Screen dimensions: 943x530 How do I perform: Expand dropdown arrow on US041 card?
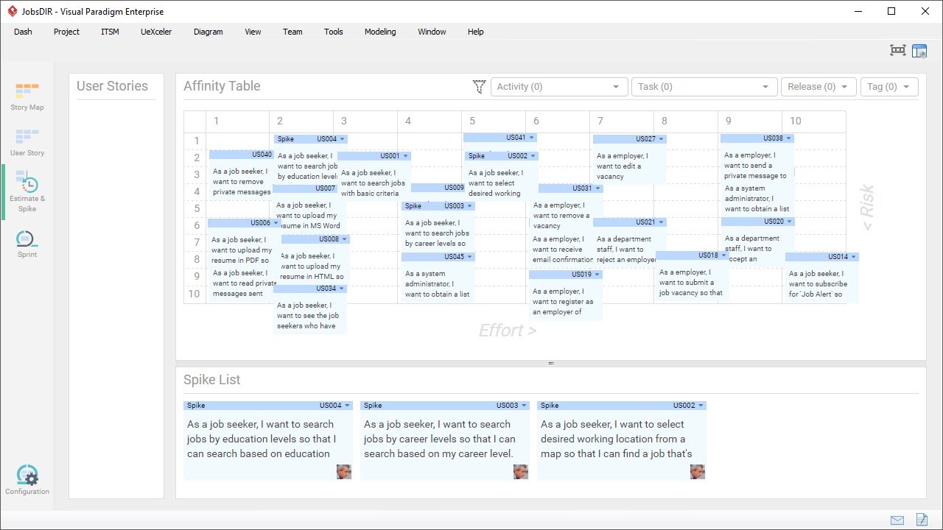(x=532, y=138)
